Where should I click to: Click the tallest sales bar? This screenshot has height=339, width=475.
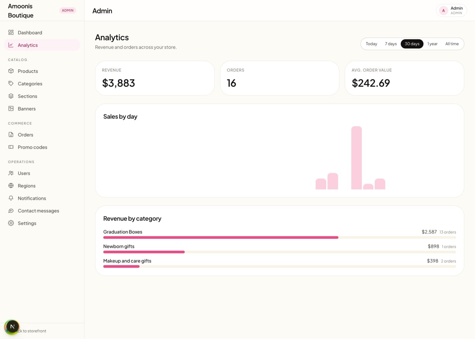coord(357,158)
